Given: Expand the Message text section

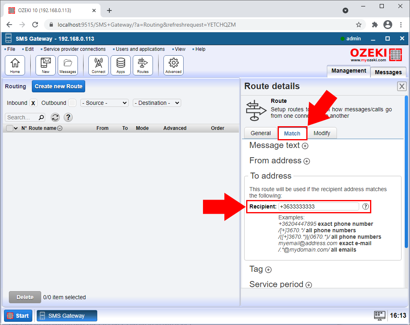Looking at the screenshot, I should click(x=305, y=146).
